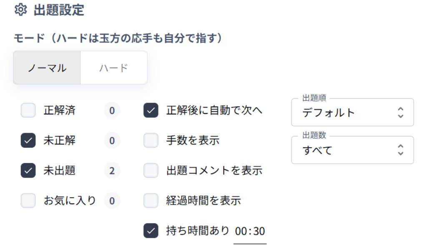The height and width of the screenshot is (245, 437).
Task: Uncheck the 未正解 checkbox
Action: tap(28, 140)
